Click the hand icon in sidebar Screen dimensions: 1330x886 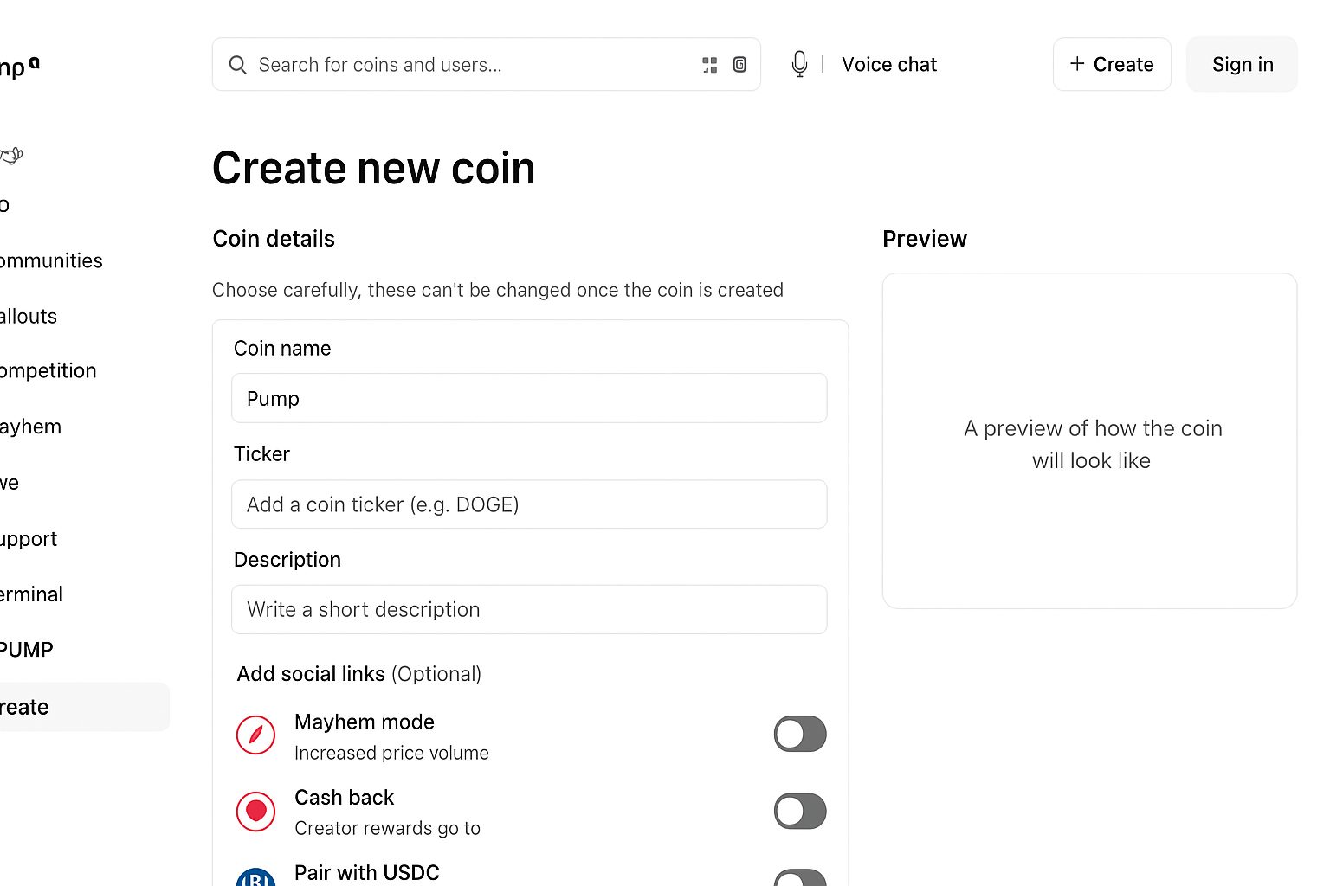11,156
